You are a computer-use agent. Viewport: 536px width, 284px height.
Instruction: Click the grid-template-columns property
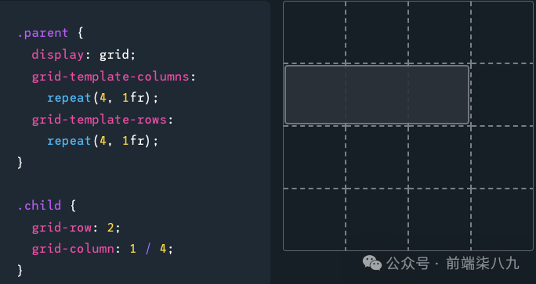tap(110, 77)
